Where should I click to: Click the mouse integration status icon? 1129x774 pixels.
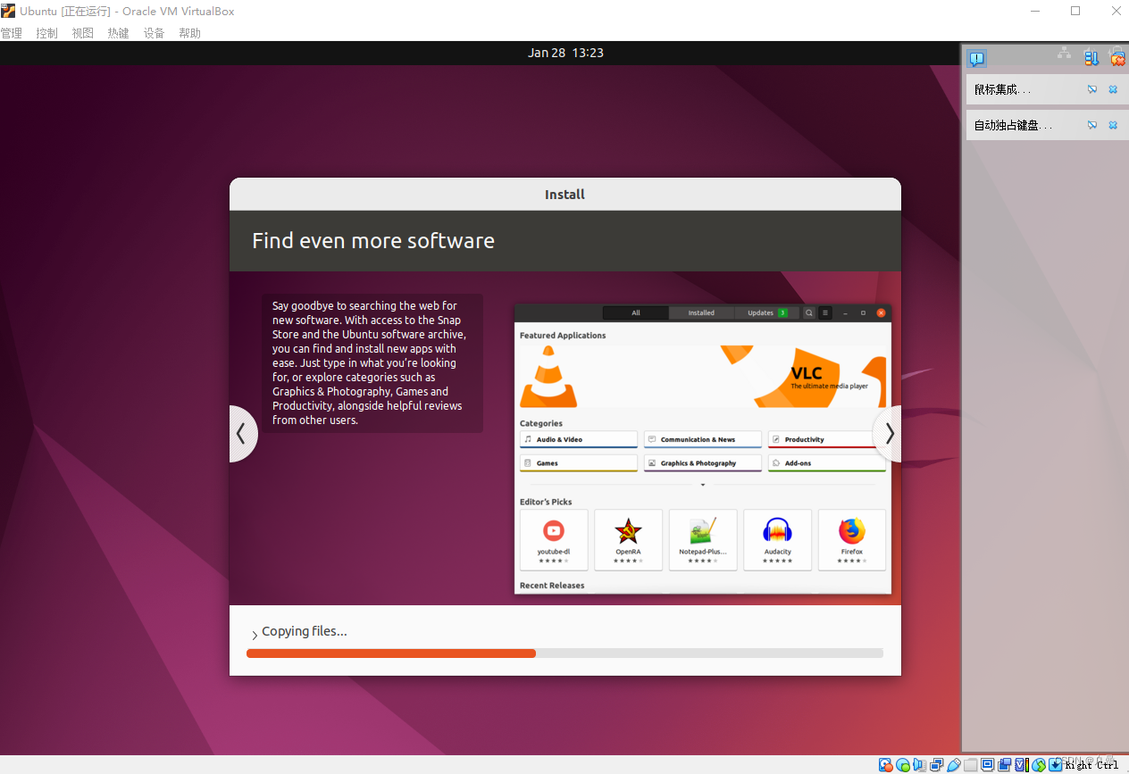coord(1039,765)
